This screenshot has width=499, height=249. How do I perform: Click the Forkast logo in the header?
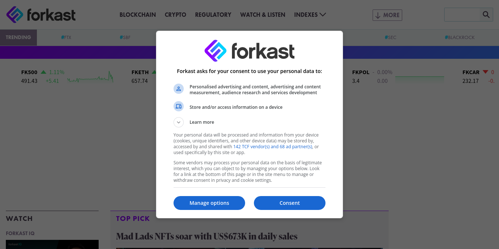point(41,15)
